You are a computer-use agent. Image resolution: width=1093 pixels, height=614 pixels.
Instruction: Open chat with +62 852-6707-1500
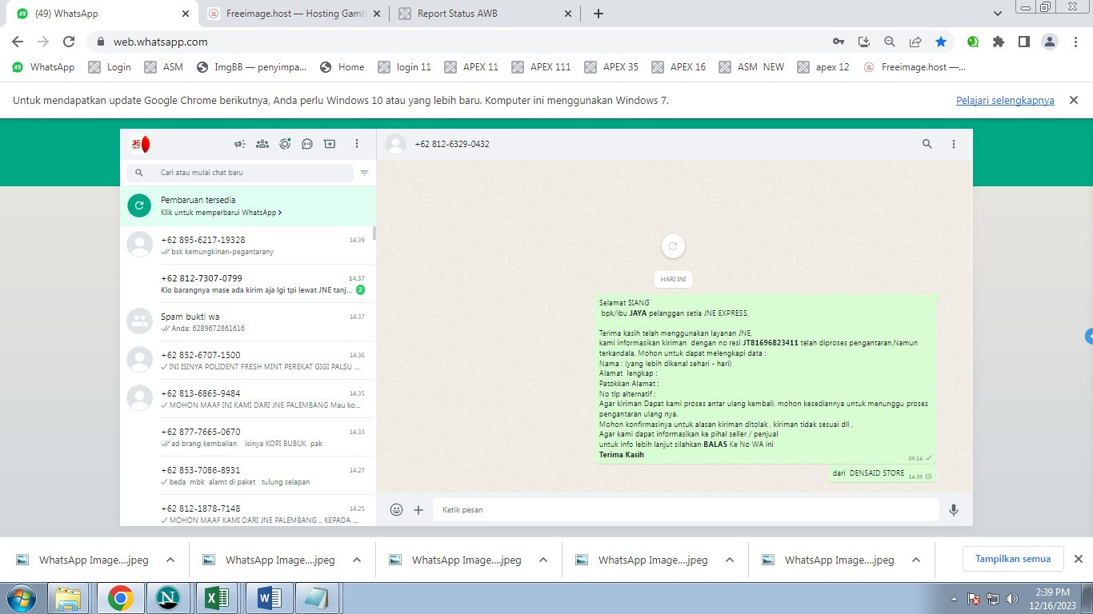pyautogui.click(x=248, y=361)
